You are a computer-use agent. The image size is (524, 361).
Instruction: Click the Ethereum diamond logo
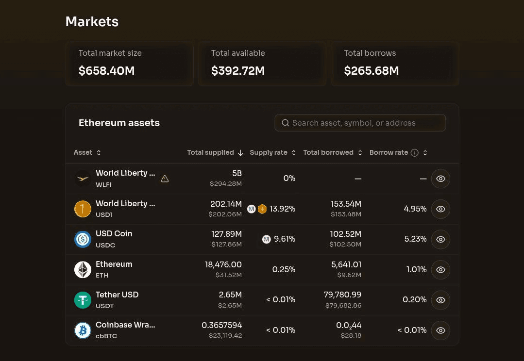(x=83, y=269)
